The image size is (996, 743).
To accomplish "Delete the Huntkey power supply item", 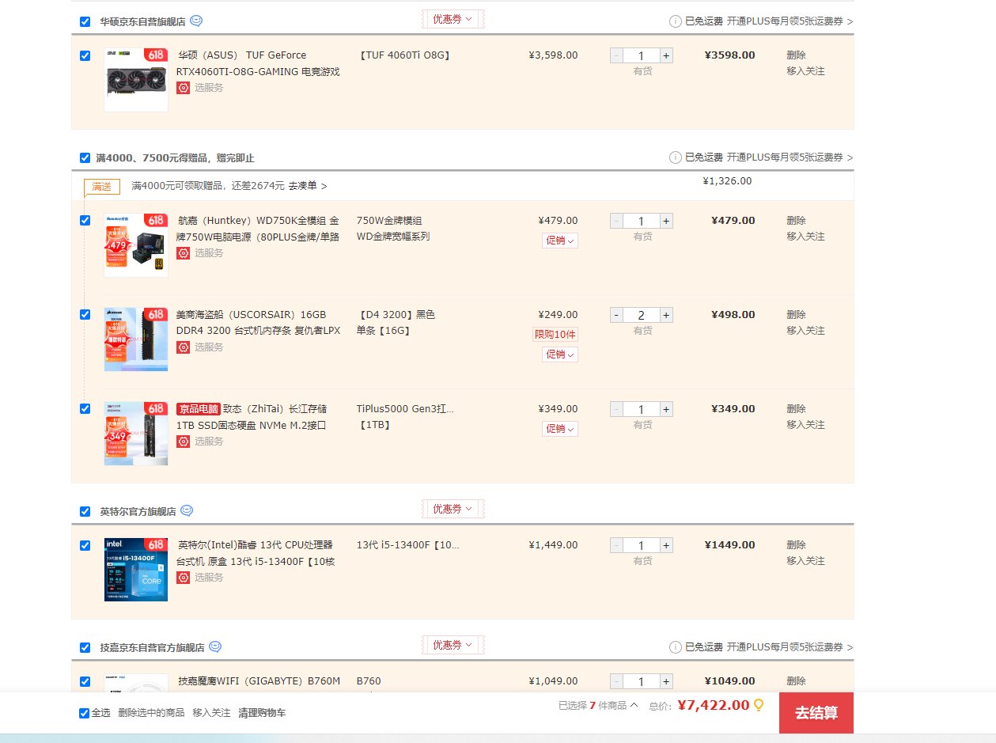I will [796, 221].
